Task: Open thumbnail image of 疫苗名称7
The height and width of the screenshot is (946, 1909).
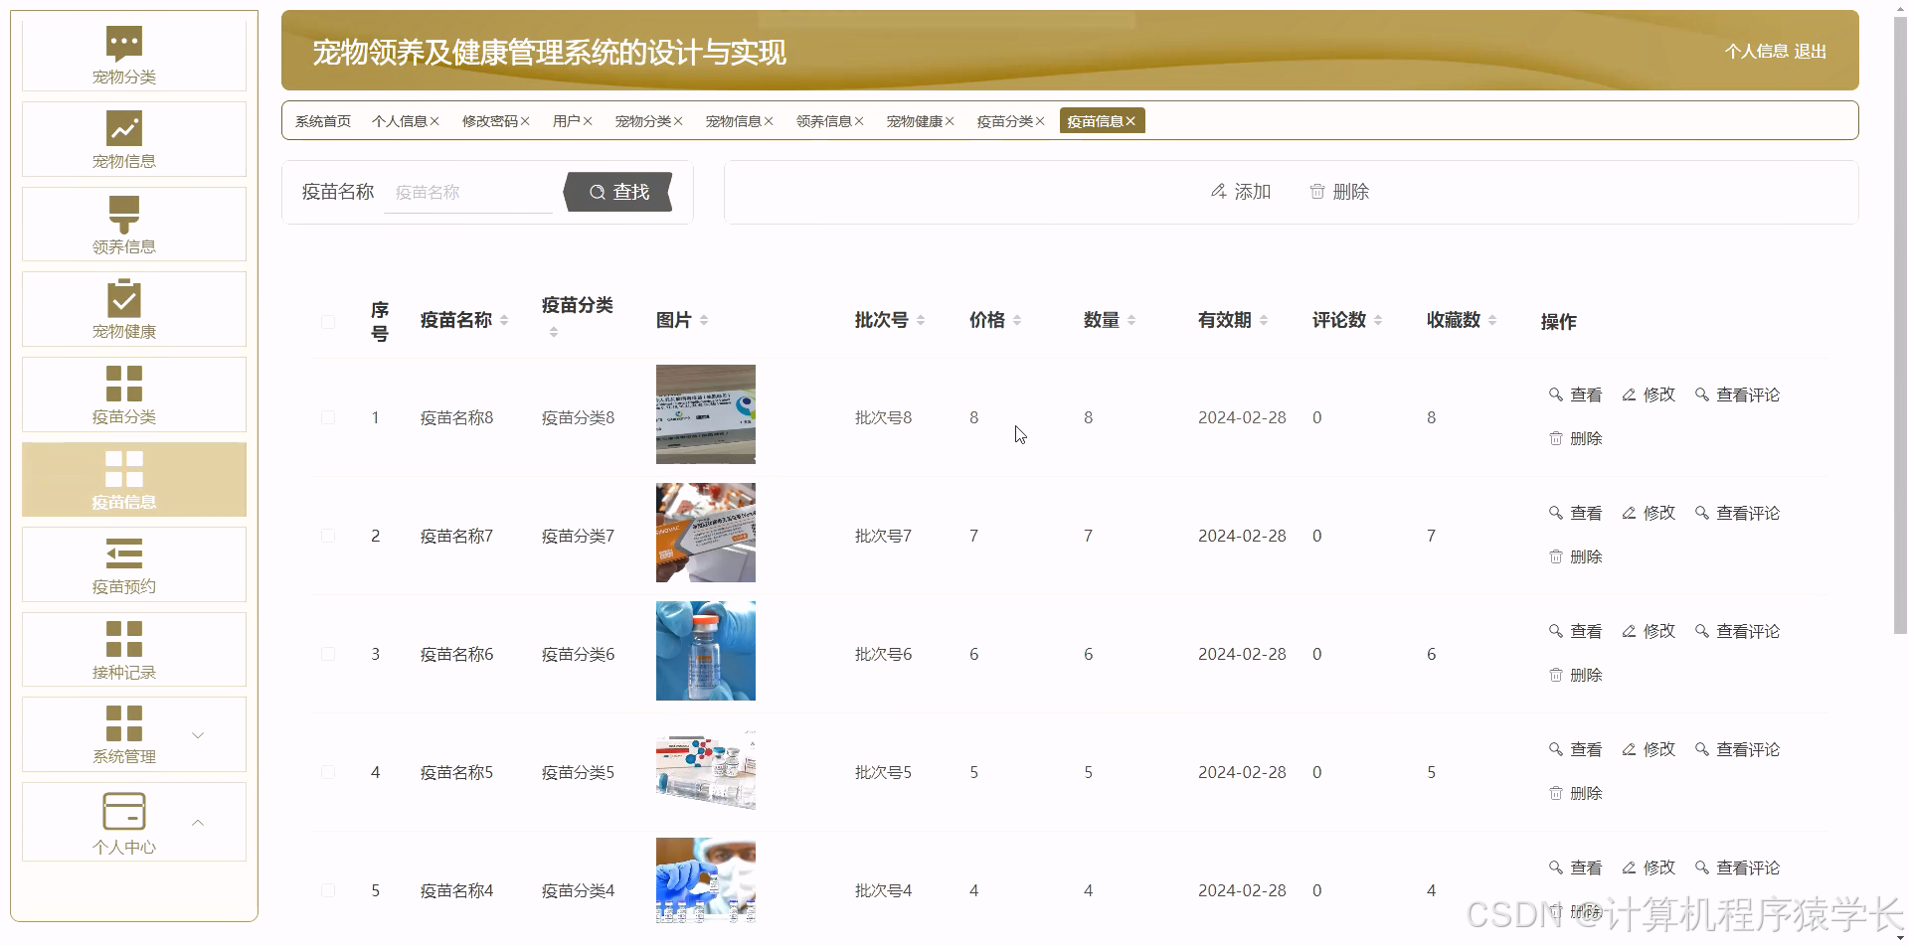Action: pos(706,533)
